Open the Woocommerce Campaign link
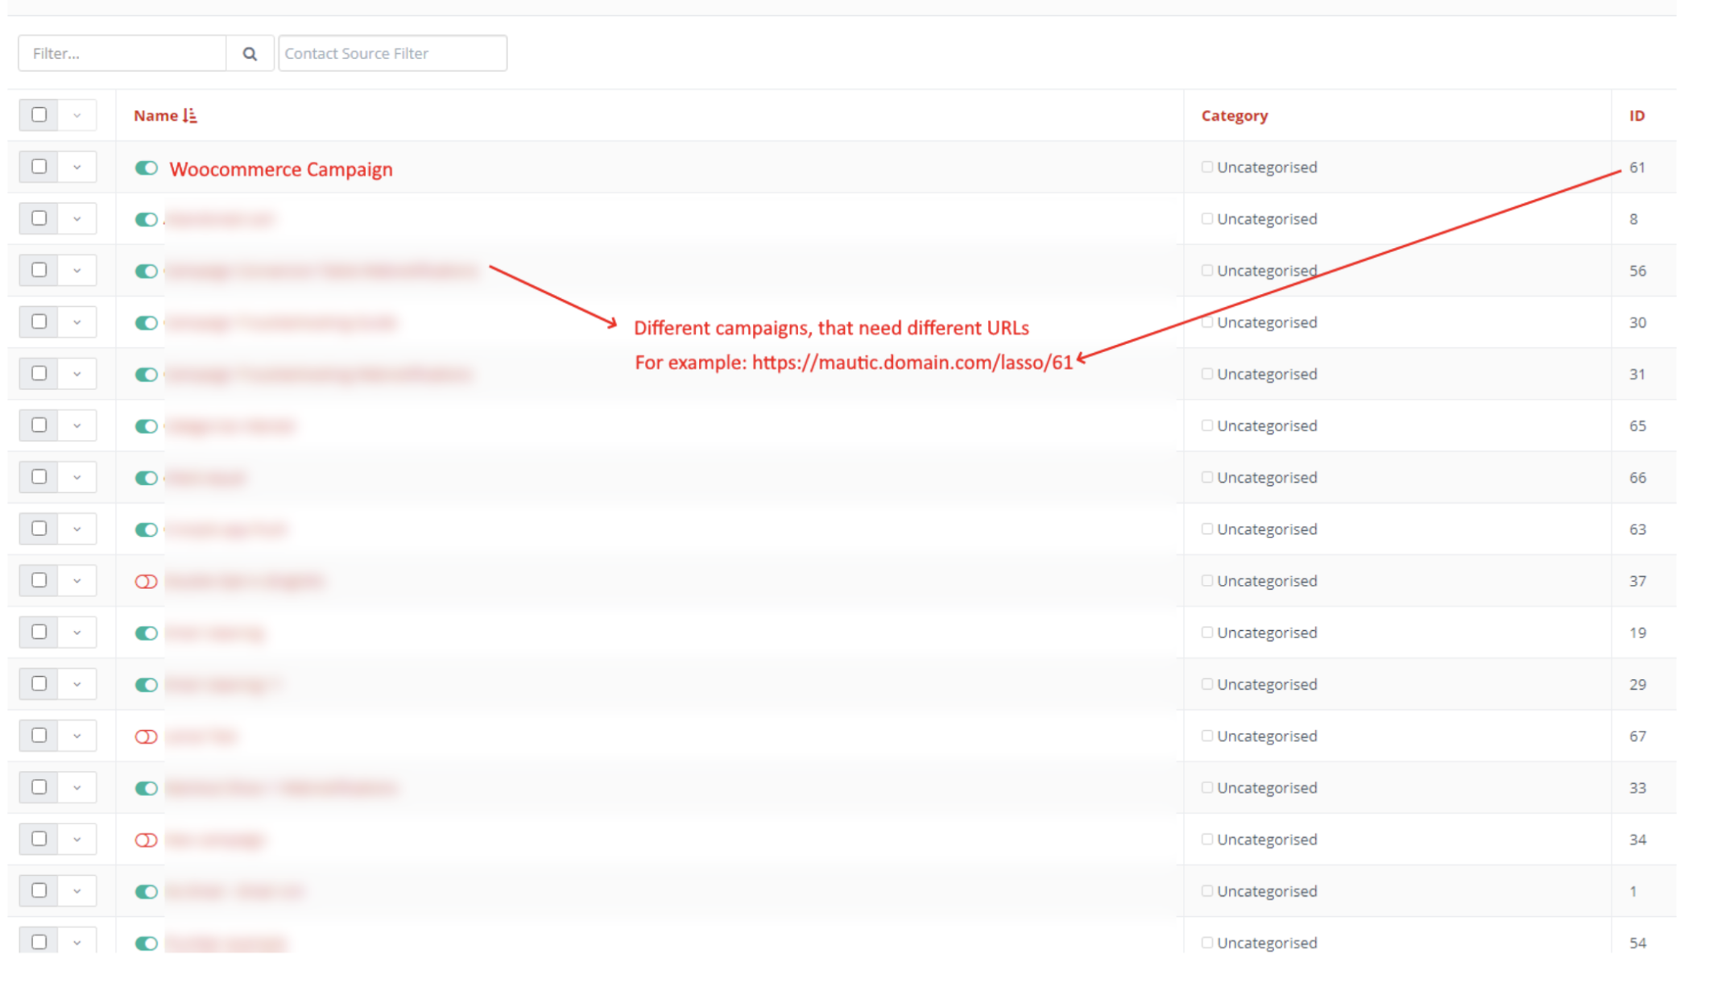This screenshot has height=983, width=1713. pos(280,169)
